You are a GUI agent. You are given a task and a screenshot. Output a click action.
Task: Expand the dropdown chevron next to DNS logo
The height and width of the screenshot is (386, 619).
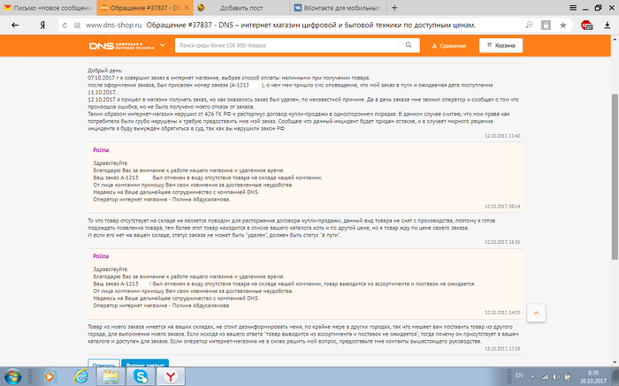(162, 45)
